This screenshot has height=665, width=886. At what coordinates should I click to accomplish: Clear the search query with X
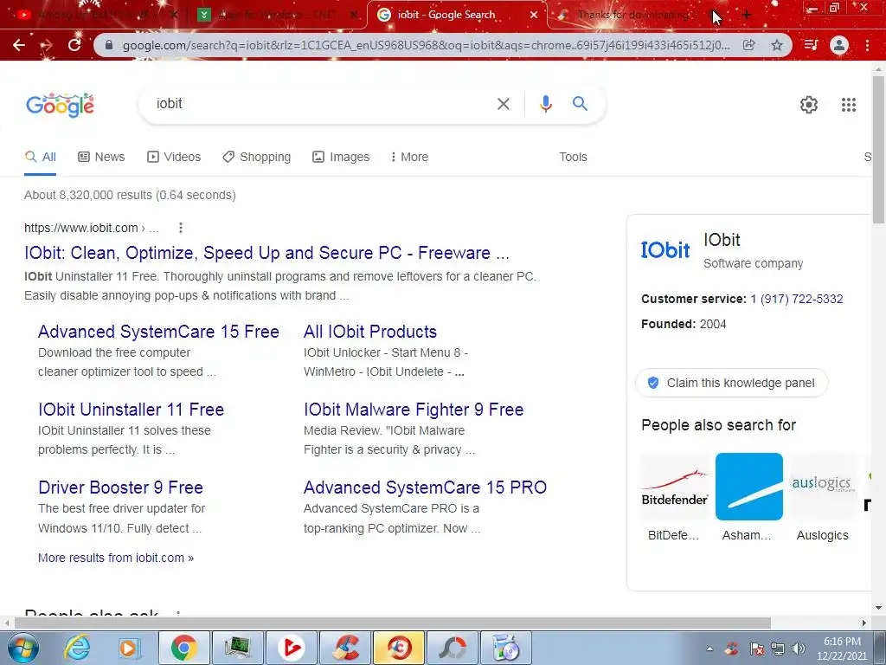point(503,104)
